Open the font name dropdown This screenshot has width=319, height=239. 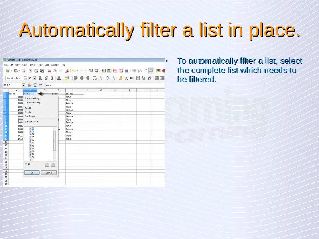[x=25, y=78]
